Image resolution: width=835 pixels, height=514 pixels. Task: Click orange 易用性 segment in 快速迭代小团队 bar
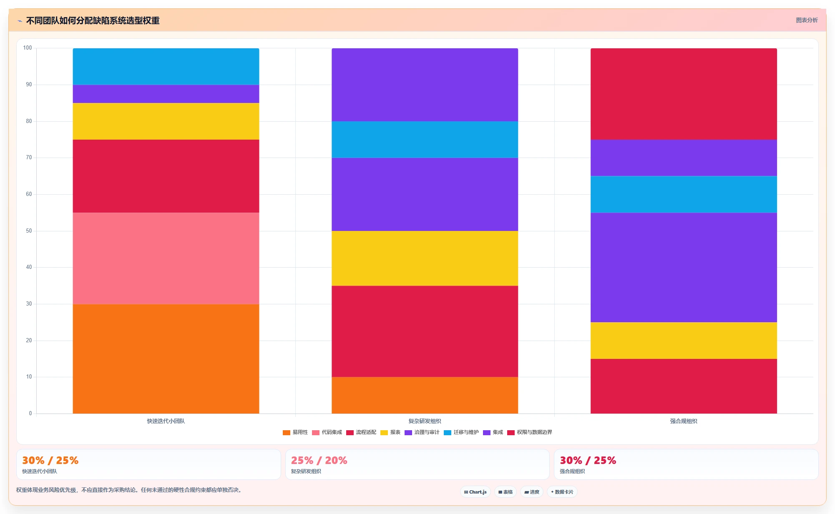166,359
